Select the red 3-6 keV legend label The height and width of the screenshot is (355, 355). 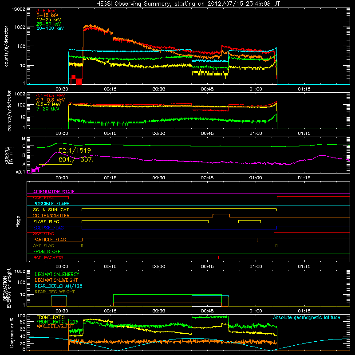[x=46, y=11]
